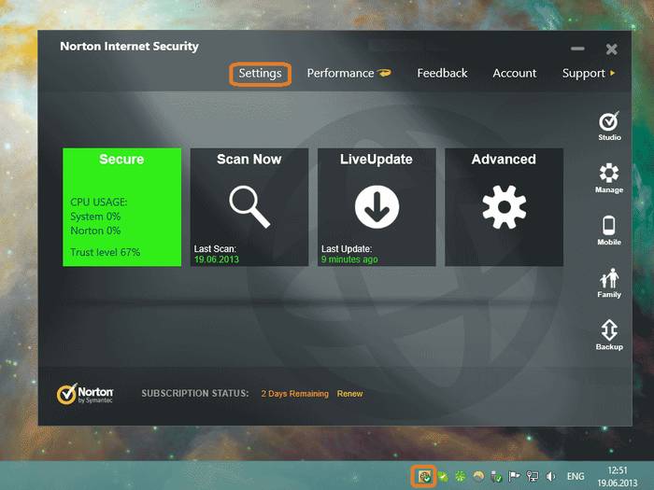Click the volume speaker tray icon
The height and width of the screenshot is (490, 654).
(550, 476)
